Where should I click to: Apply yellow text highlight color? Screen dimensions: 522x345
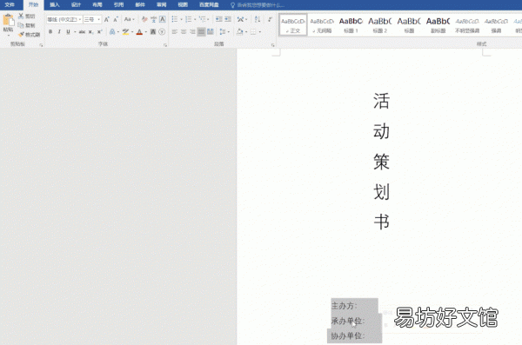point(125,32)
